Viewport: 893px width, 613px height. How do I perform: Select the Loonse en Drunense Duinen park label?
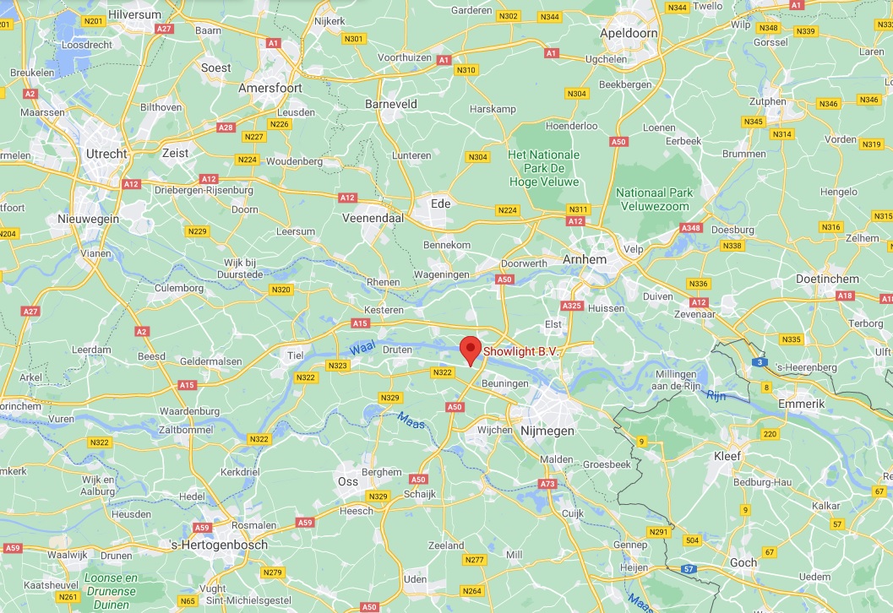[111, 591]
